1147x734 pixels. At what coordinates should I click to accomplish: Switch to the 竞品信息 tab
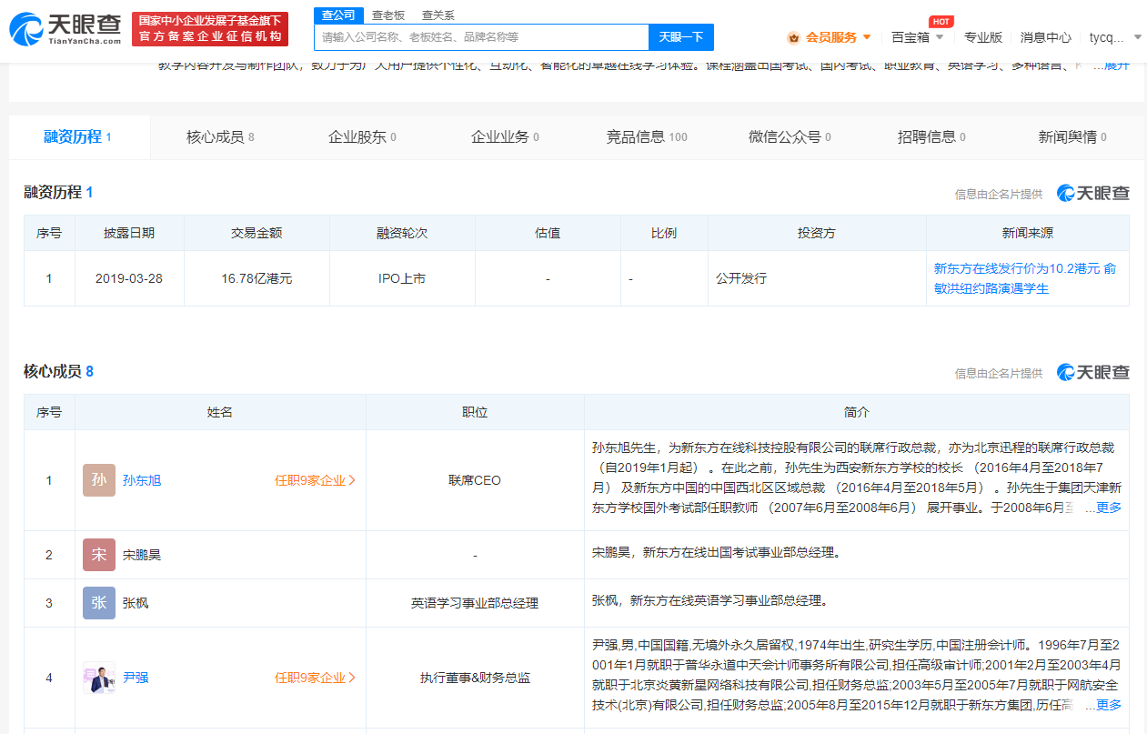point(647,137)
